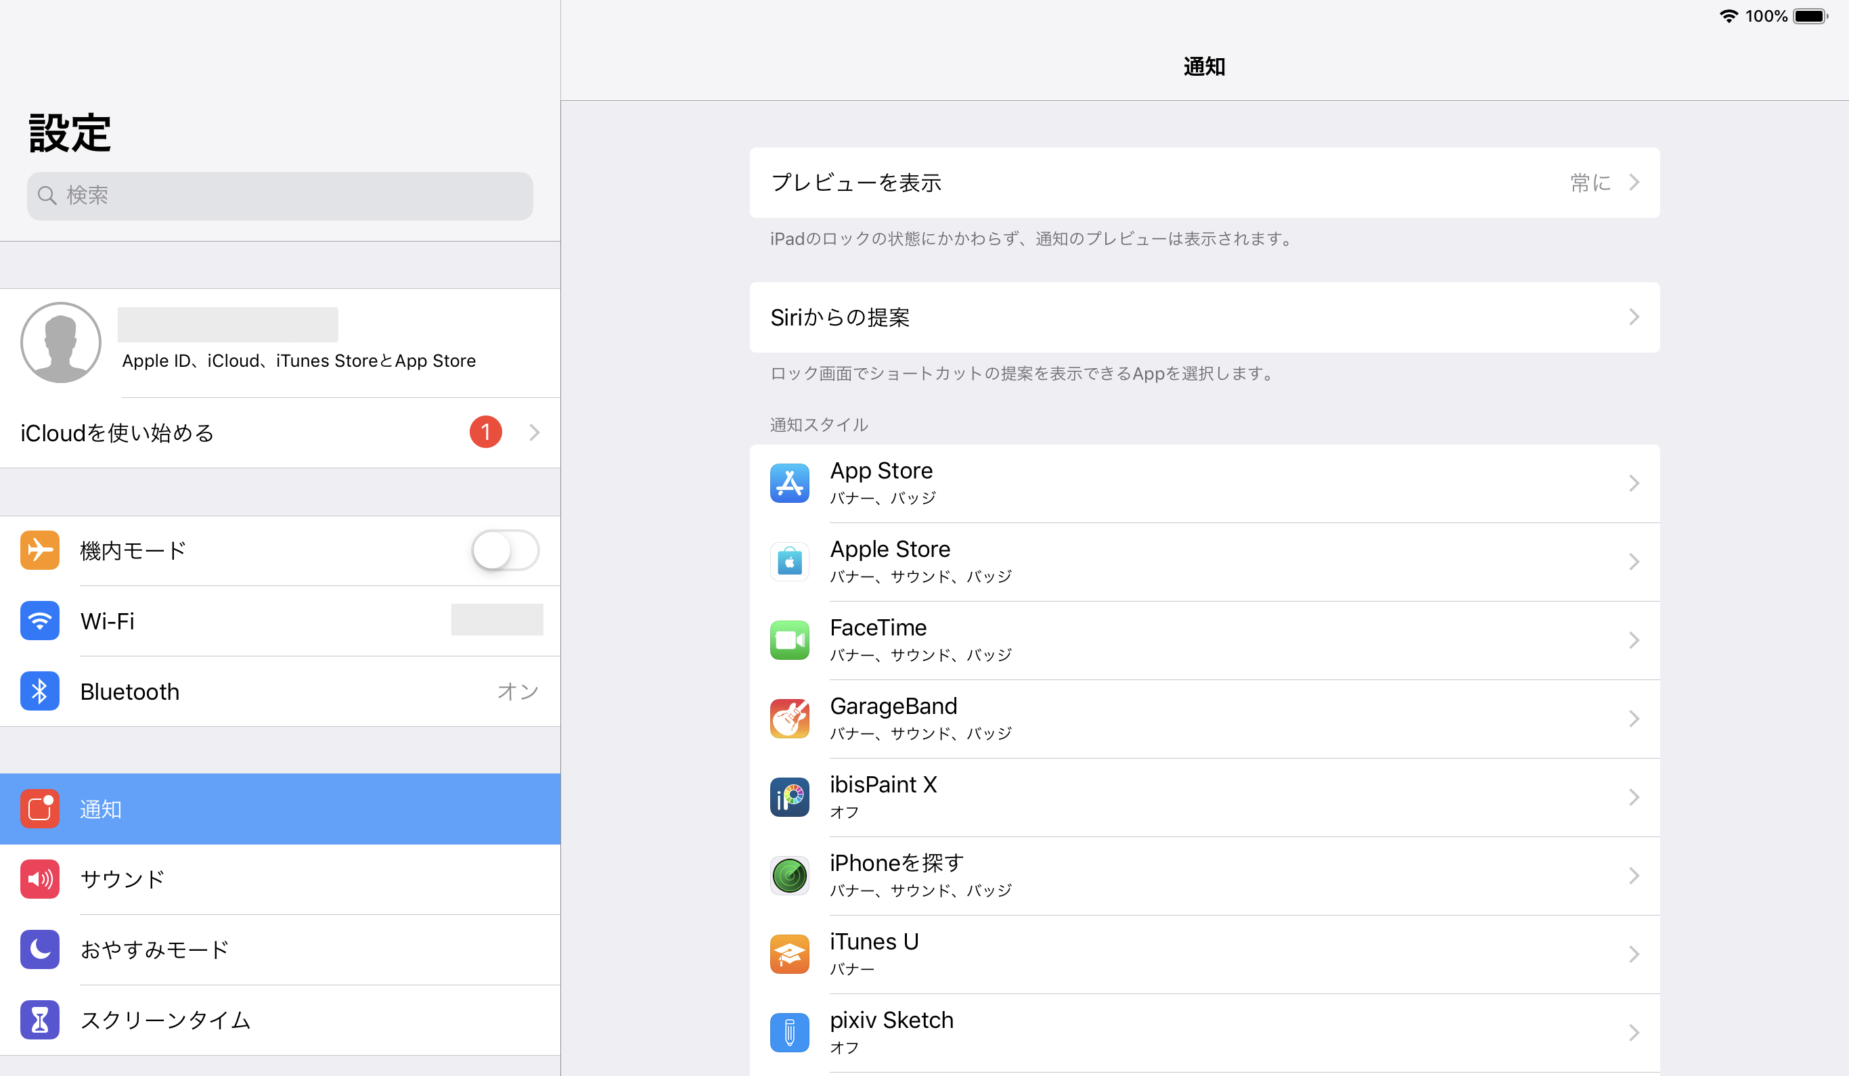Select Bluetooth in the settings sidebar
Image resolution: width=1849 pixels, height=1076 pixels.
tap(280, 691)
